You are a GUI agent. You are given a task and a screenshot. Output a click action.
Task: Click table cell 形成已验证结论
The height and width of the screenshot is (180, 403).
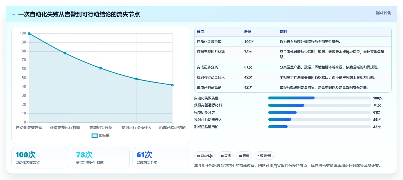pos(209,88)
